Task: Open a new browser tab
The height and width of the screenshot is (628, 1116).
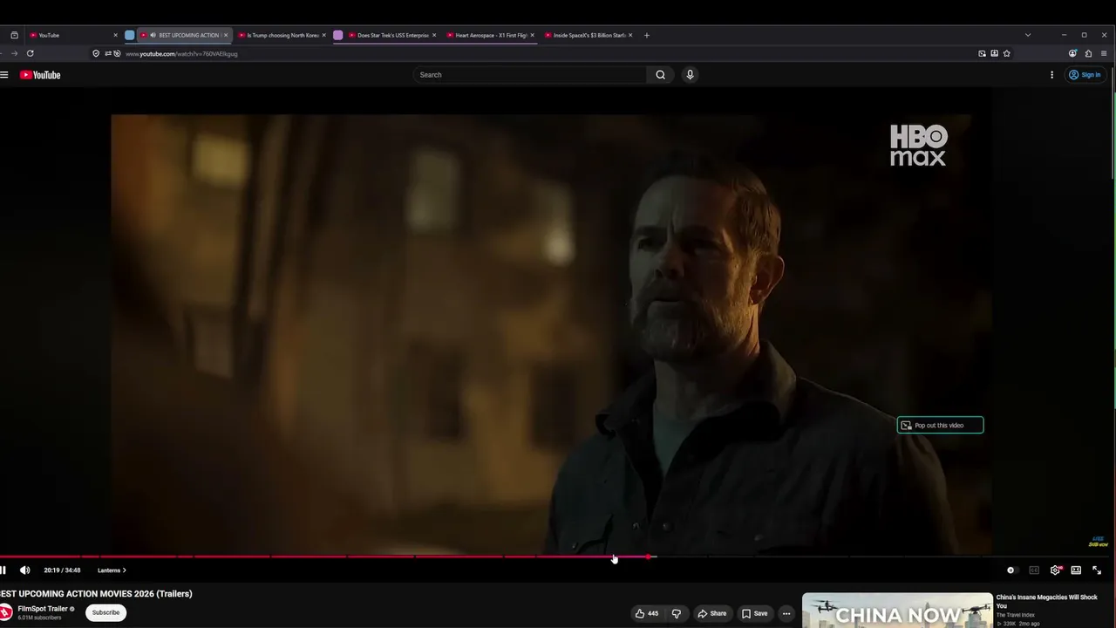Action: (x=646, y=35)
